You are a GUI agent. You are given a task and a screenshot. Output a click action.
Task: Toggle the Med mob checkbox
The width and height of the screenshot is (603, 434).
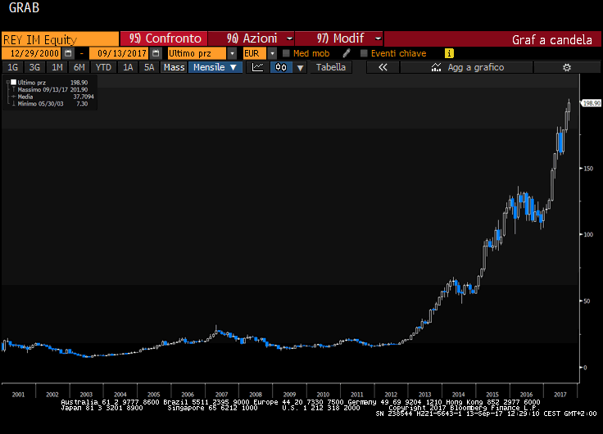286,53
